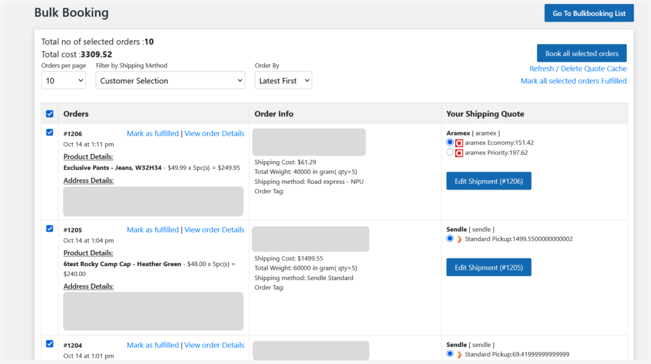651x364 pixels.
Task: Open the Orders per page dropdown
Action: [64, 81]
